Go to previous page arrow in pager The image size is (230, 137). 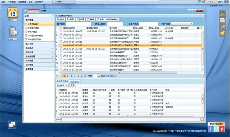click(61, 76)
